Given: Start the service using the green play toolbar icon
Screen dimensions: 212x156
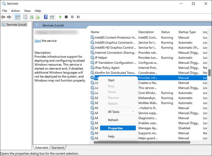Looking at the screenshot, I should click(60, 17).
